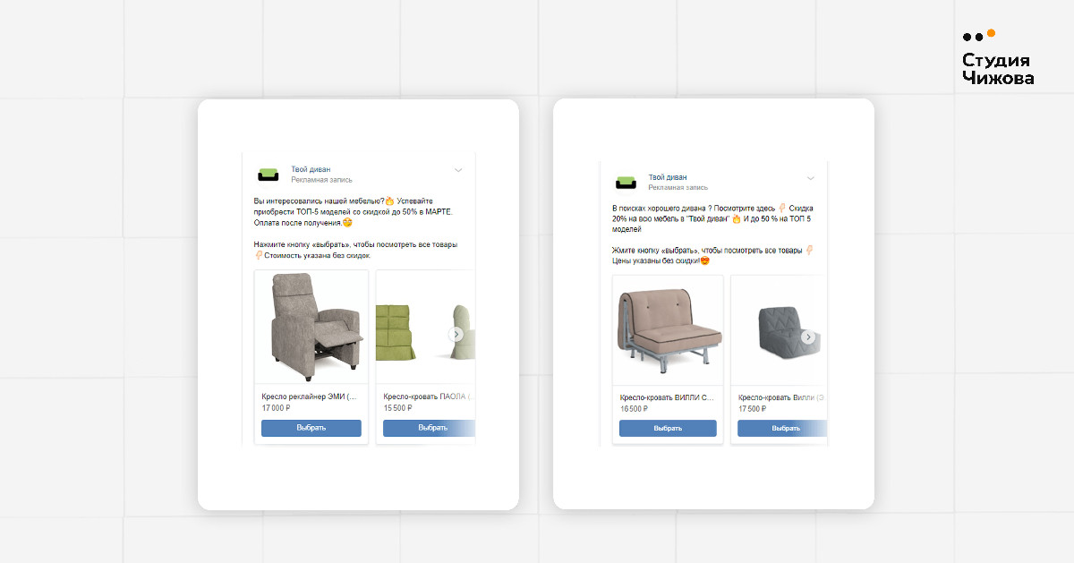Click Выбрать under Кресло-кровать ПАОЛА
This screenshot has width=1074, height=563.
pyautogui.click(x=429, y=428)
